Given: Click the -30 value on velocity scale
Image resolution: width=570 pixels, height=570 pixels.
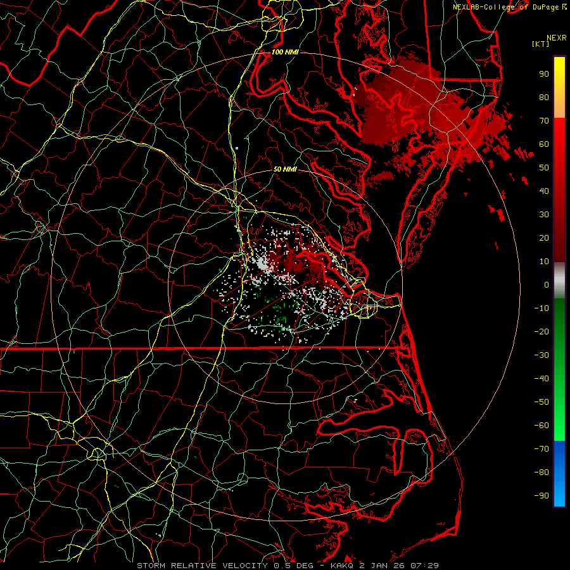Looking at the screenshot, I should [x=541, y=355].
